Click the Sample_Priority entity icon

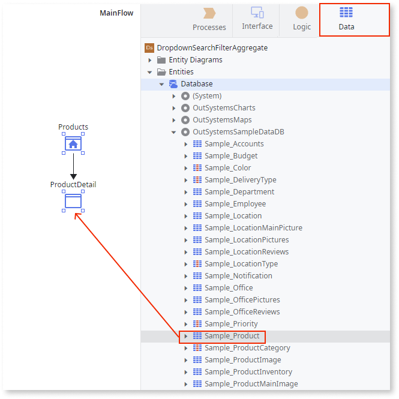point(197,324)
